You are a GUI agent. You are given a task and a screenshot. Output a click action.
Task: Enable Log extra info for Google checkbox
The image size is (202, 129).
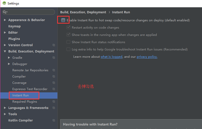click(x=68, y=49)
